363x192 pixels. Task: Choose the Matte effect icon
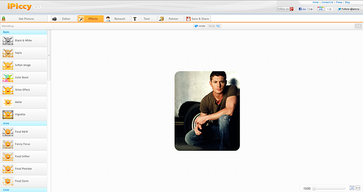(x=8, y=102)
